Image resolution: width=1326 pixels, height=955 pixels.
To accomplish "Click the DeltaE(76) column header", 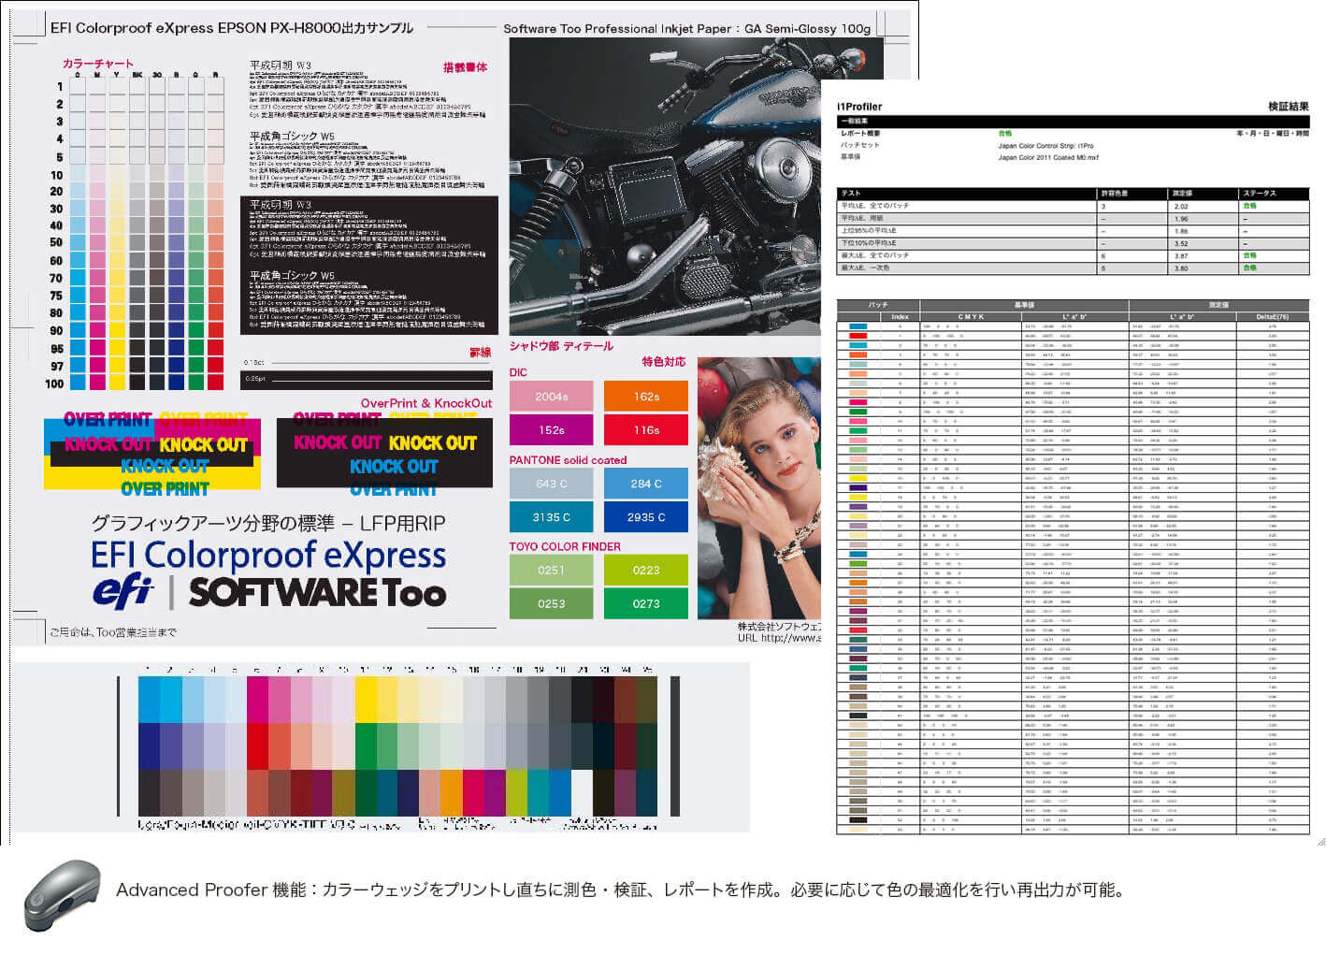I will click(x=1272, y=316).
